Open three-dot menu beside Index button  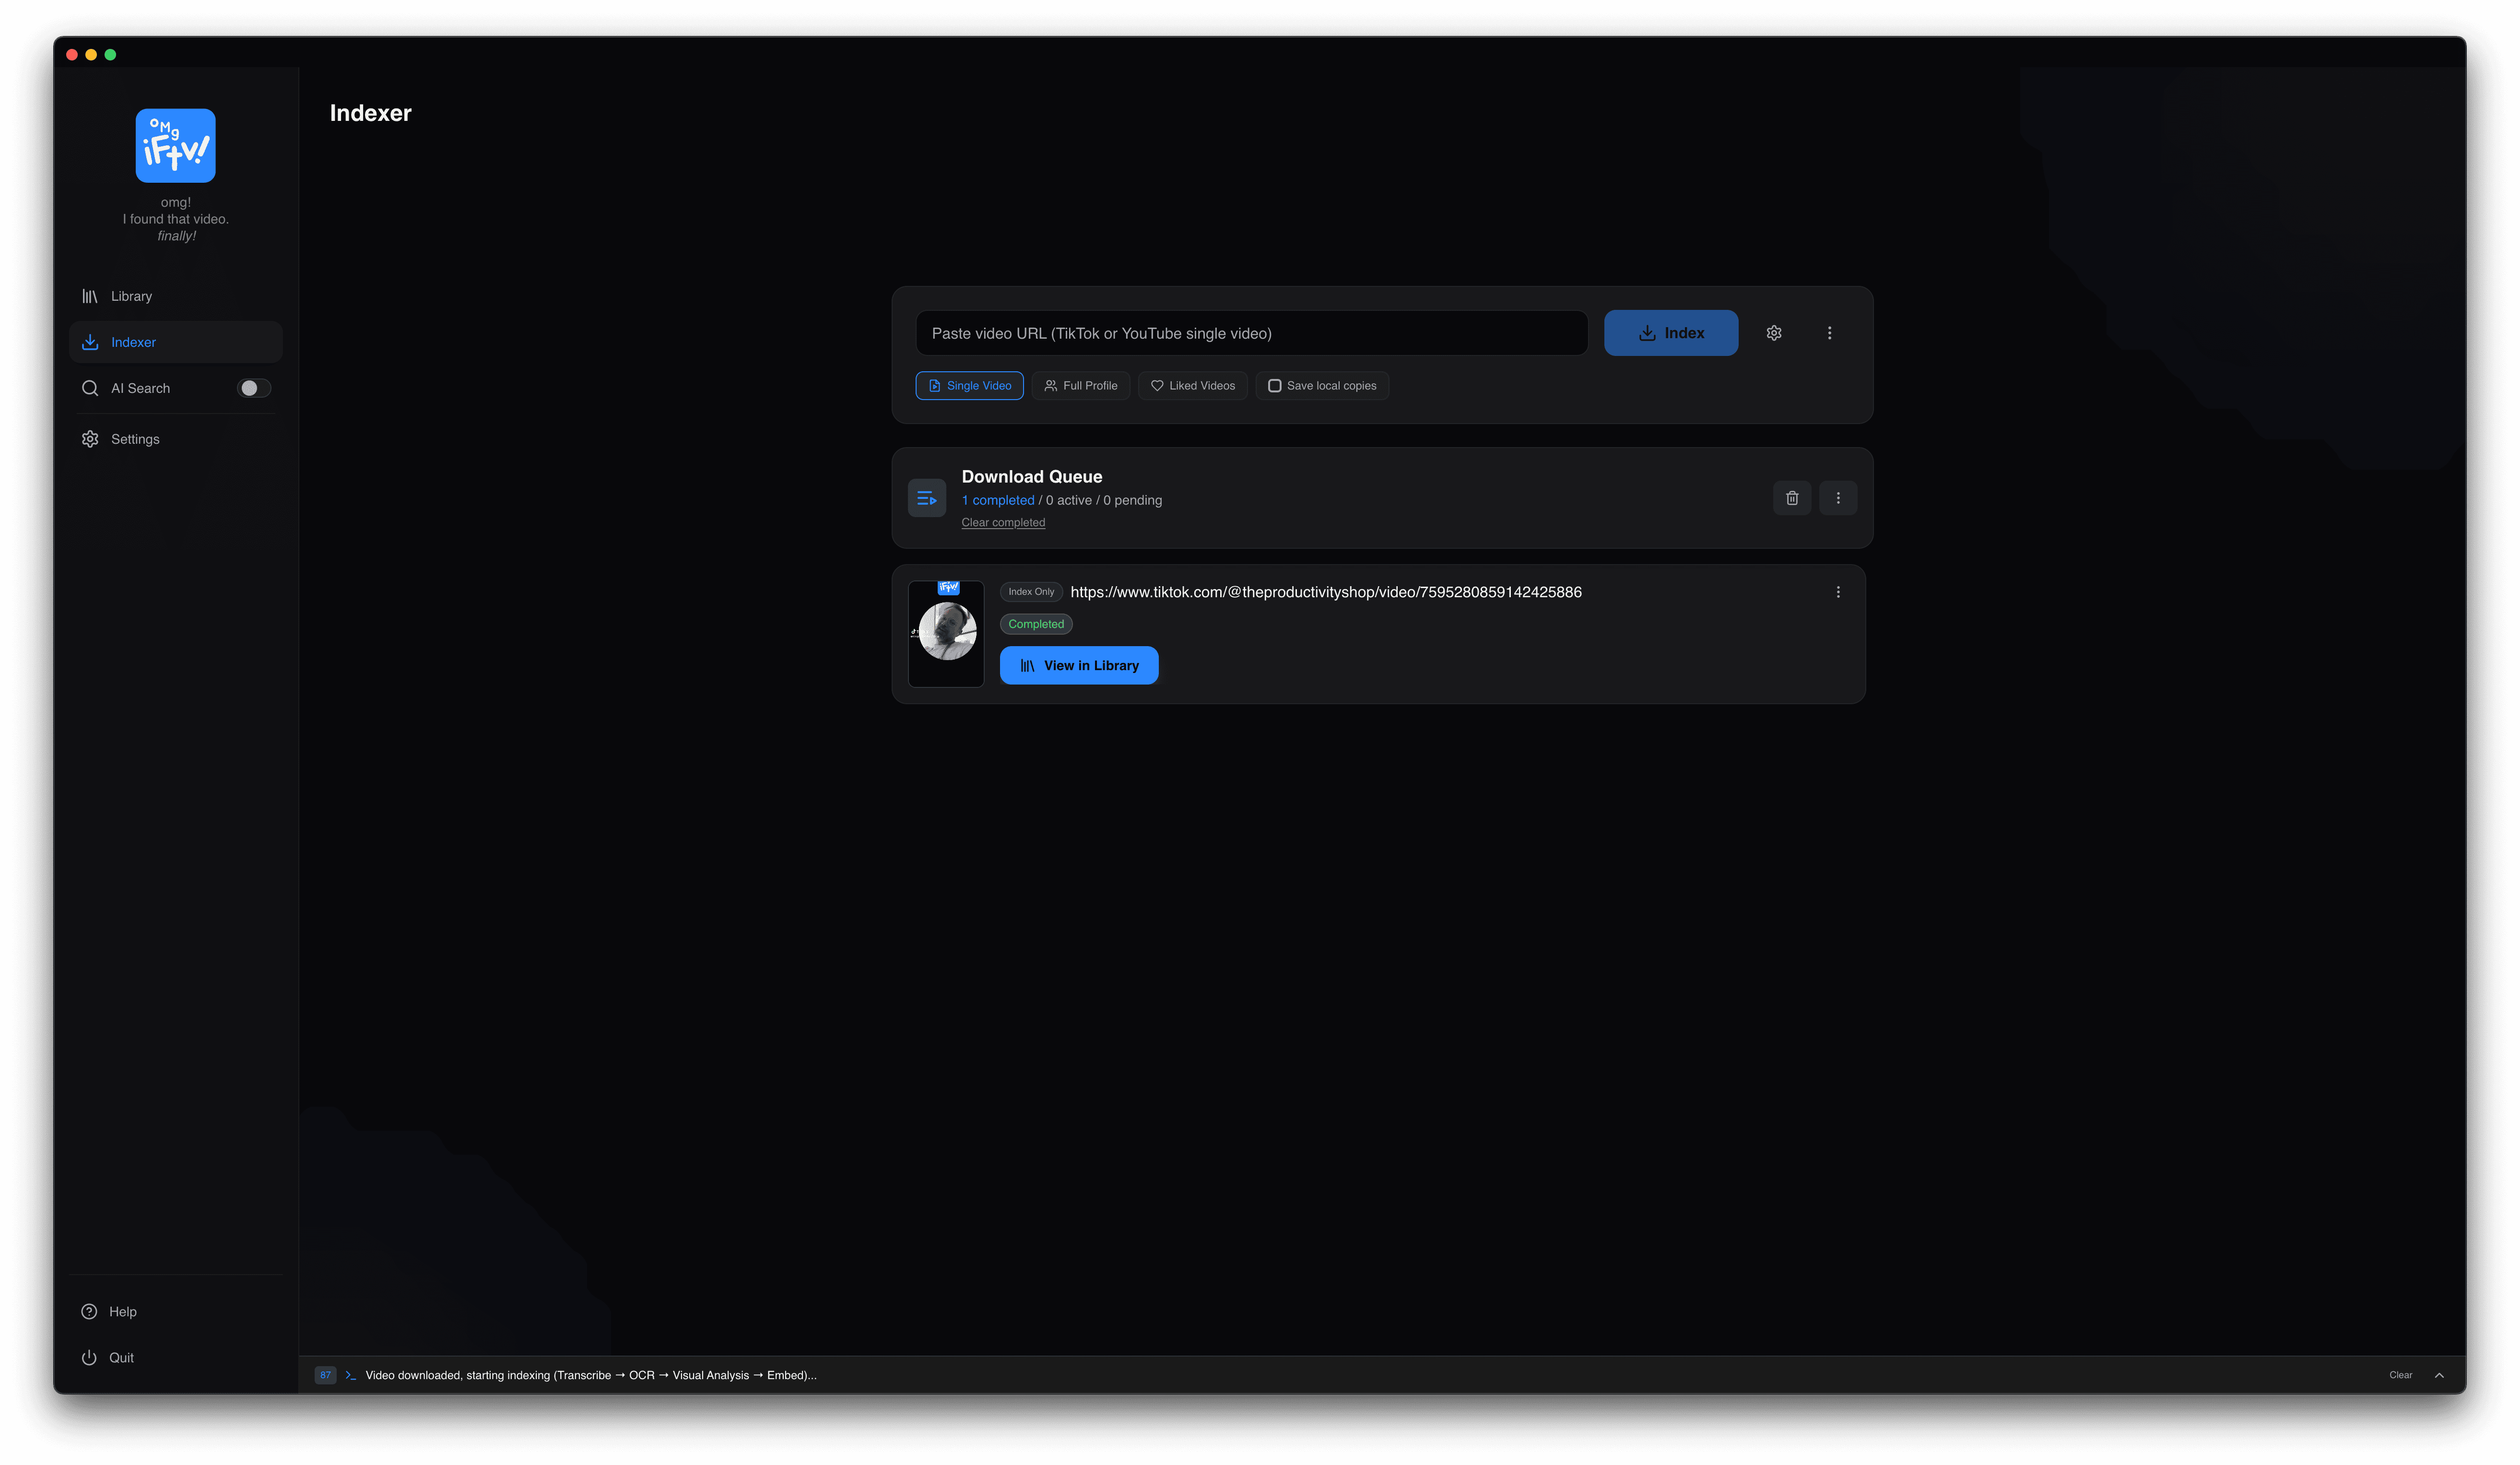pyautogui.click(x=1829, y=333)
